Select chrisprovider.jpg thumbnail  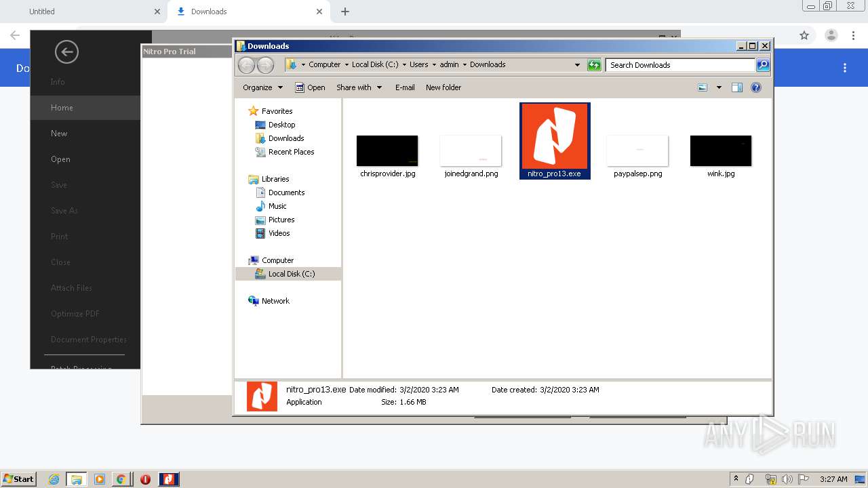tap(387, 151)
